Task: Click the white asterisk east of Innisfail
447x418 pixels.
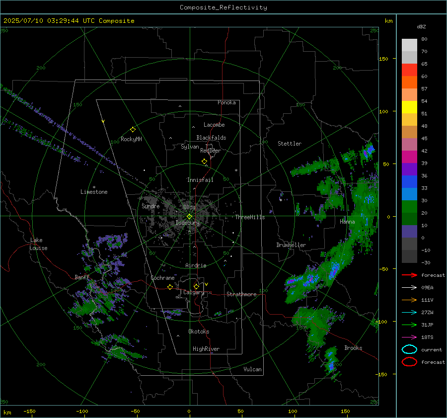Action: click(x=236, y=170)
